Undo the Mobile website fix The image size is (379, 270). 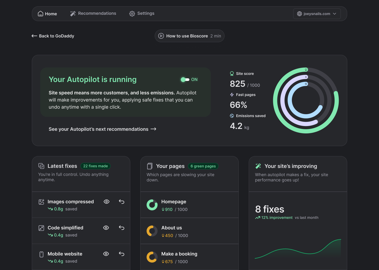click(122, 254)
